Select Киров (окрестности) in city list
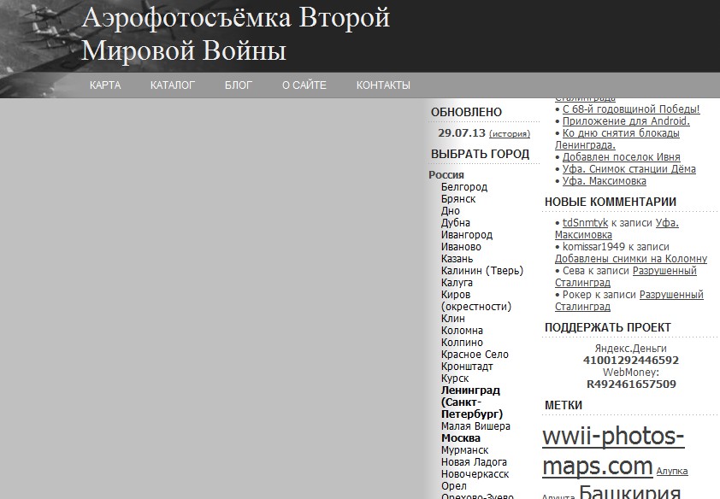This screenshot has width=720, height=499. pos(475,301)
